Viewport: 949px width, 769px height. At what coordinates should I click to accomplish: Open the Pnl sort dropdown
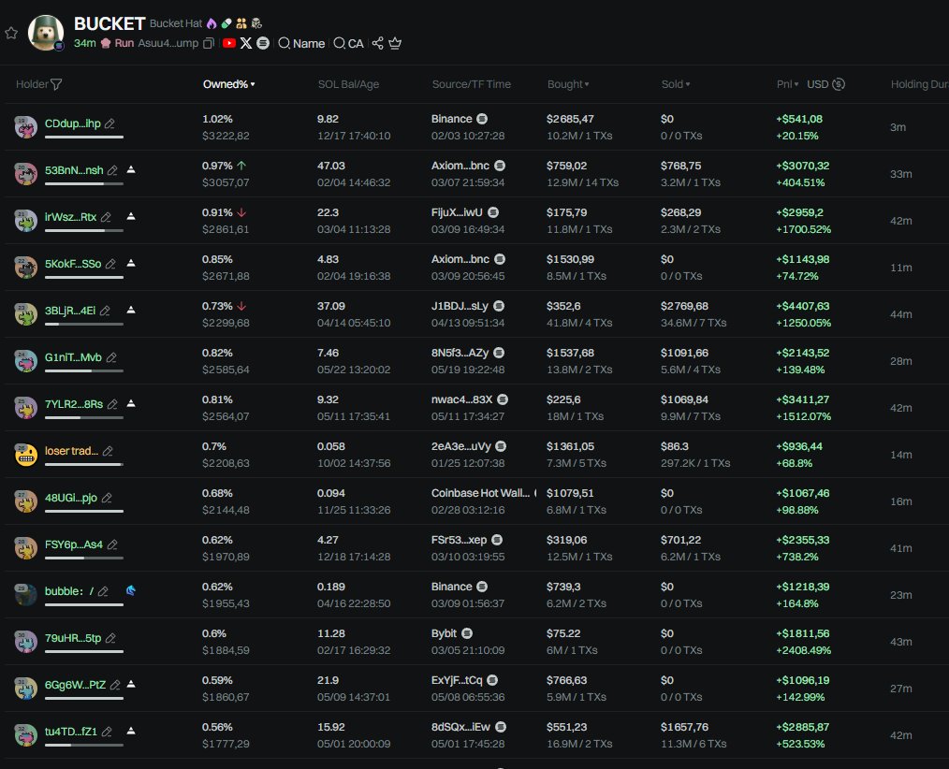click(787, 84)
